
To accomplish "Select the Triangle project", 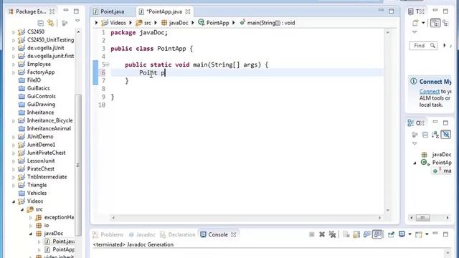I will click(x=37, y=185).
